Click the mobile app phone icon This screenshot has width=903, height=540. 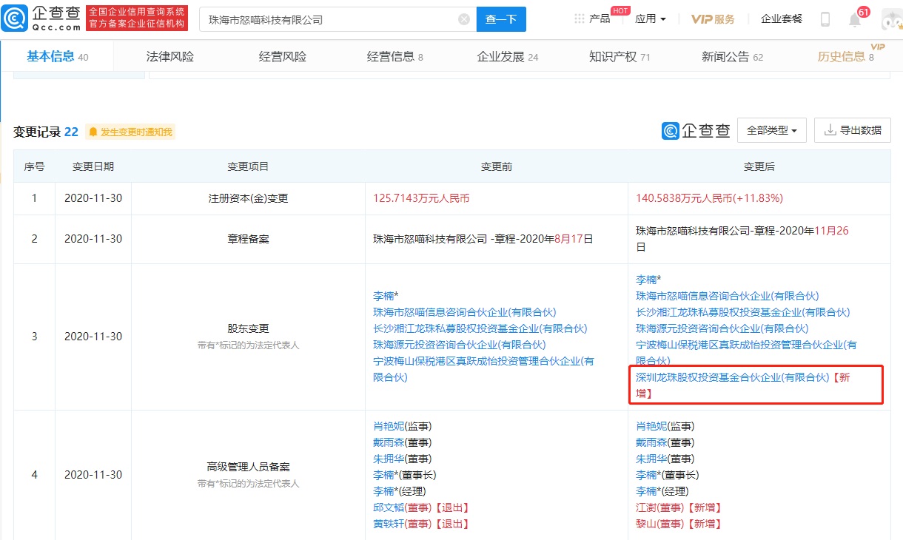tap(824, 18)
